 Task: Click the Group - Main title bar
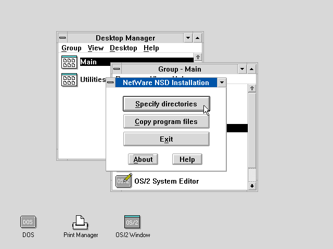180,69
